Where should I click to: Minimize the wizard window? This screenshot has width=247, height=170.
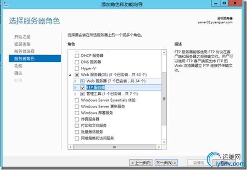(x=216, y=3)
